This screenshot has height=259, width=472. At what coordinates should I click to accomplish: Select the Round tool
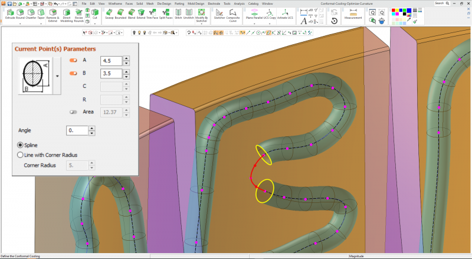[x=20, y=14]
